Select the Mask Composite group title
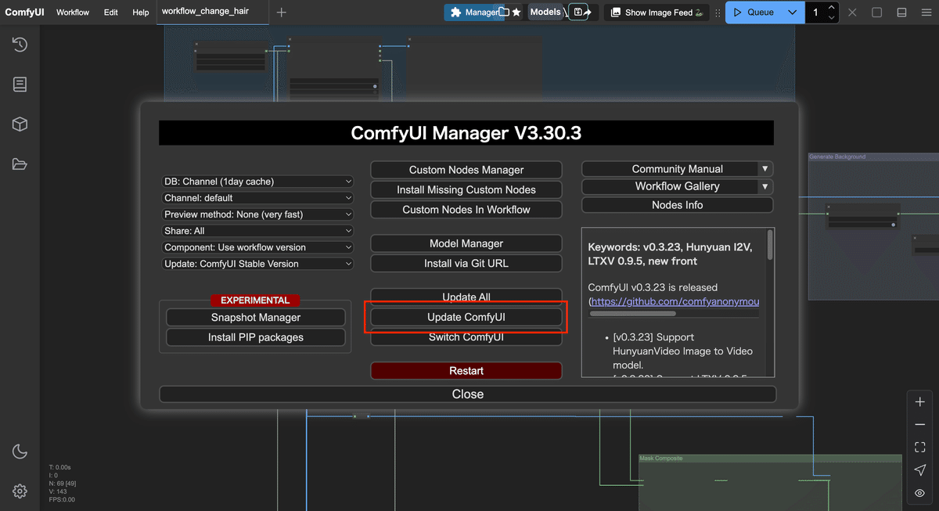Screen dimensions: 939x511 [x=661, y=459]
